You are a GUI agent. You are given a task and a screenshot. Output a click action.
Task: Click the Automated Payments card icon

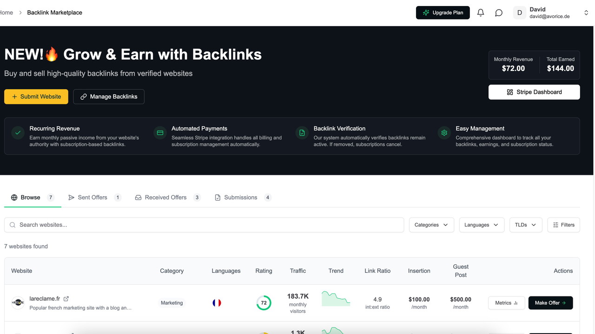(x=160, y=133)
